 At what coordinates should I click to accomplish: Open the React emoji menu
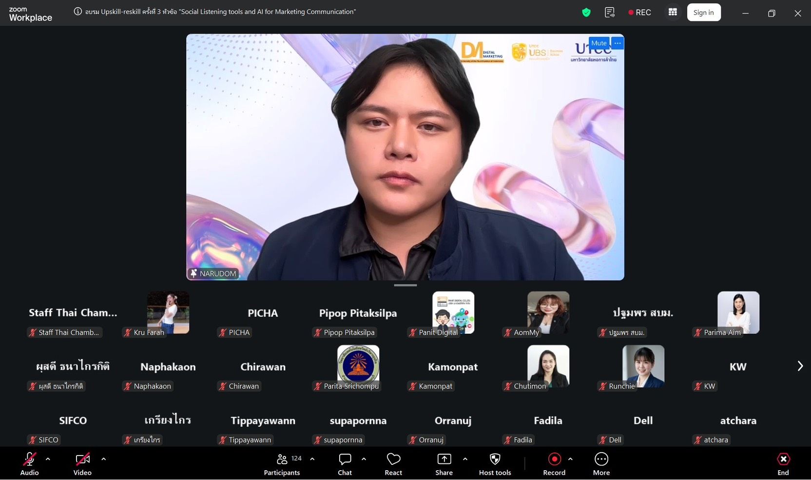393,464
